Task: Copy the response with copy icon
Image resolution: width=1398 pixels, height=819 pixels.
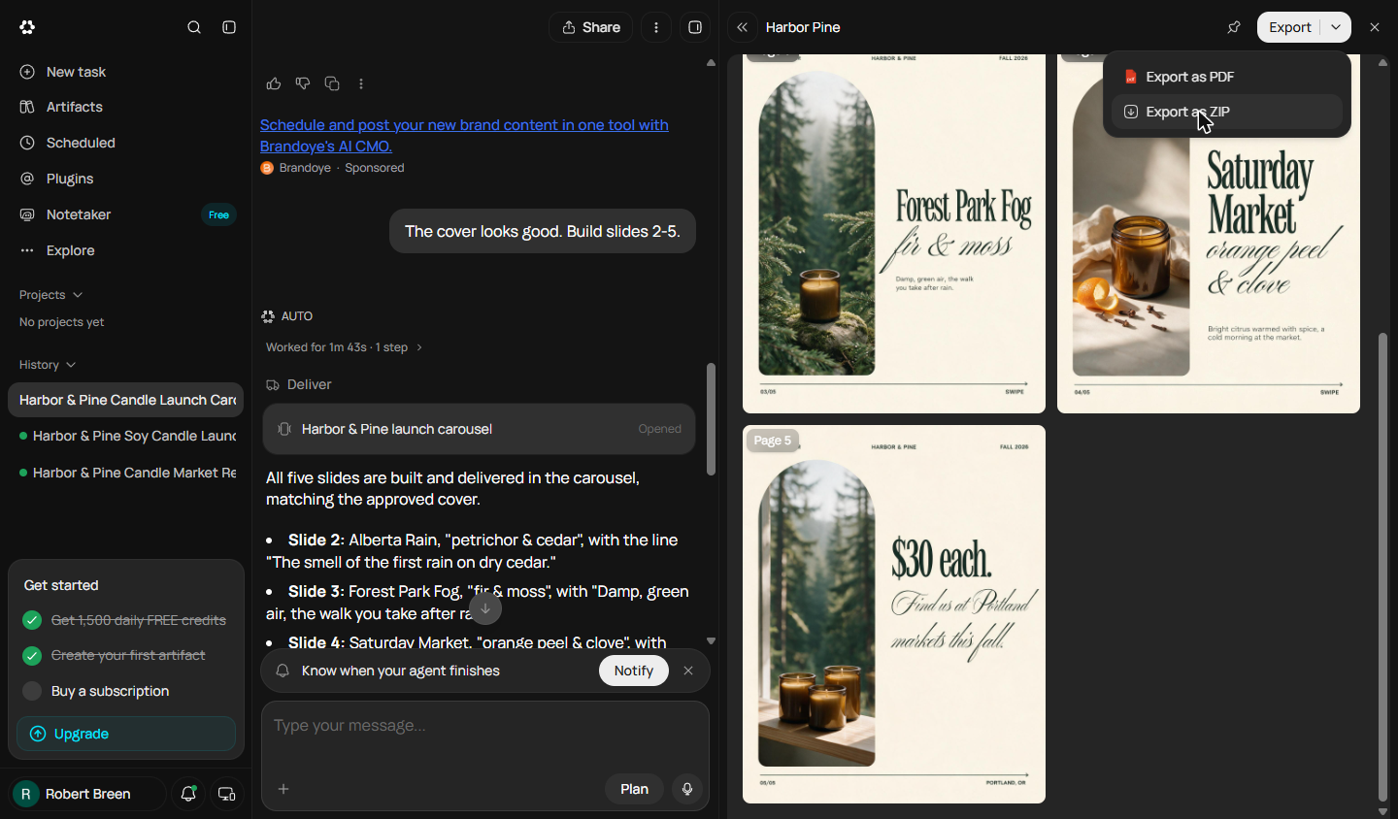Action: pyautogui.click(x=332, y=83)
